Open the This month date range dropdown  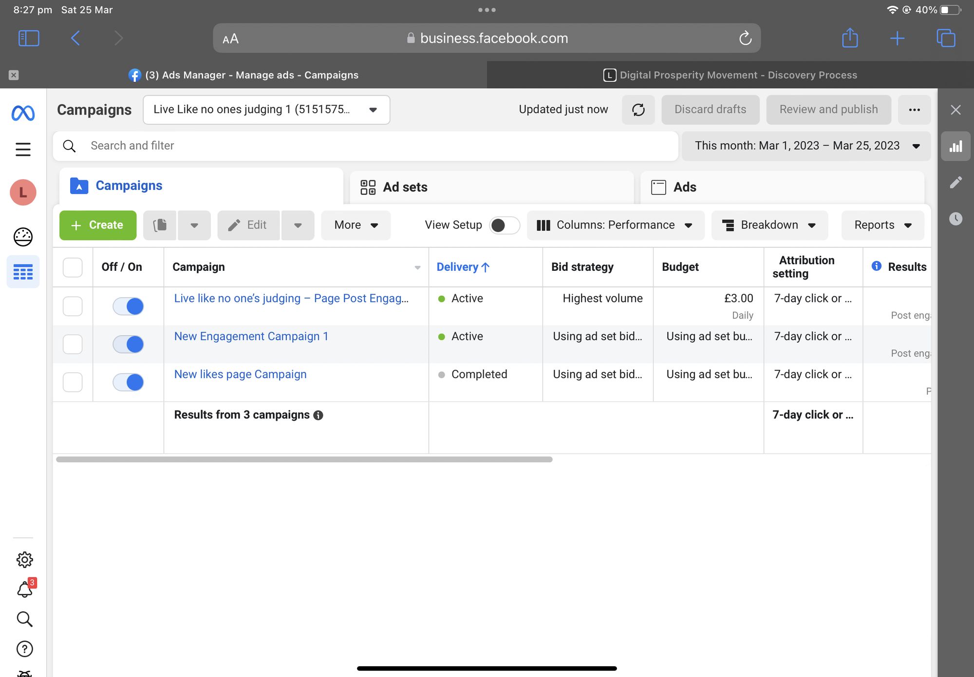coord(806,146)
